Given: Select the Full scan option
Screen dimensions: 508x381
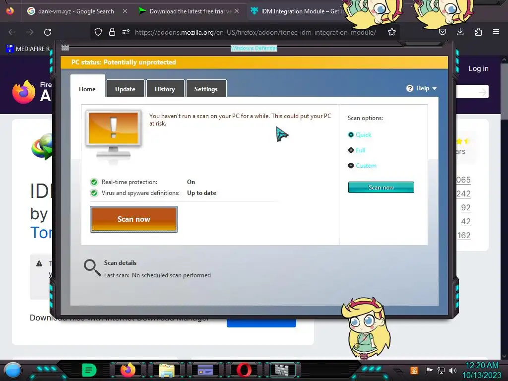Looking at the screenshot, I should [x=356, y=150].
